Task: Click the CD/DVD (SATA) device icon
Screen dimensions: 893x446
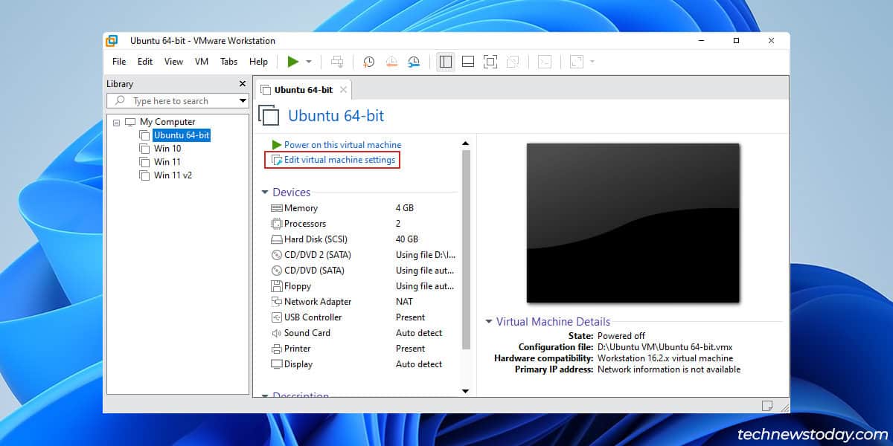Action: pos(277,271)
